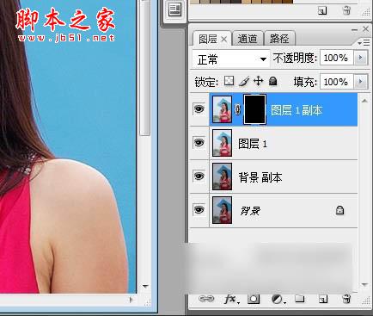Add layer mask button
The image size is (373, 316).
(254, 299)
